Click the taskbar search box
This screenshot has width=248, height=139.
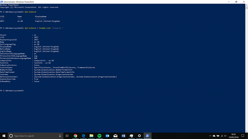click(x=36, y=136)
